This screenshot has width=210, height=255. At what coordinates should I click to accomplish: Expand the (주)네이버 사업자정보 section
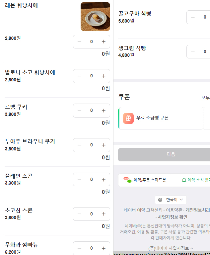coord(171,248)
